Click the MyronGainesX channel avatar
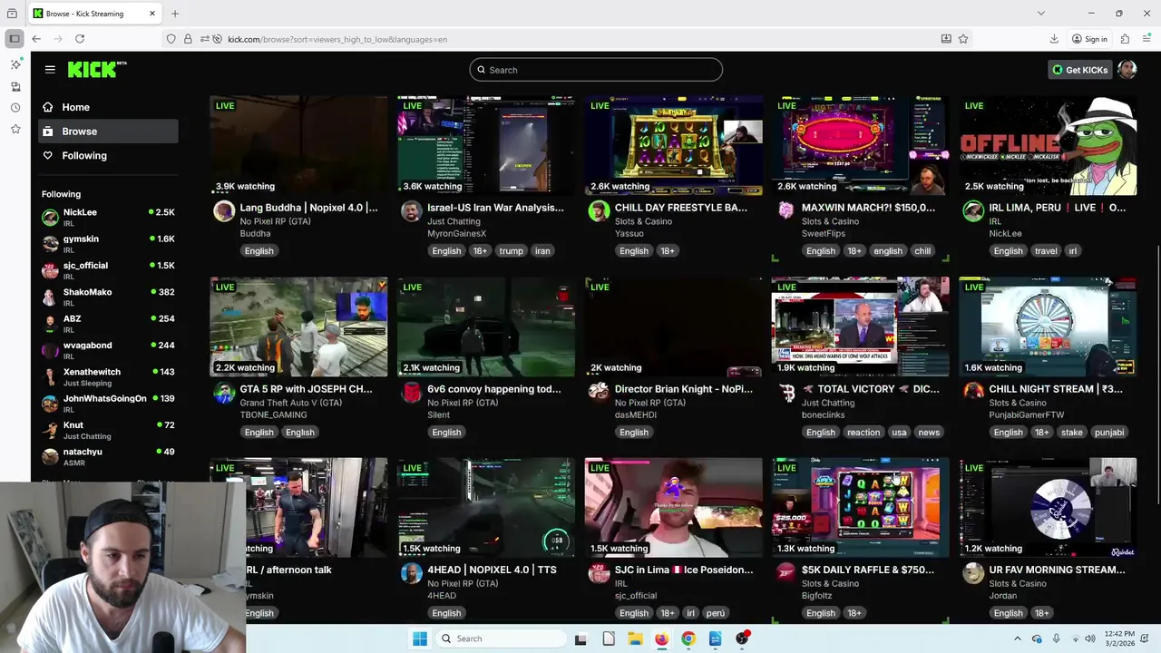The width and height of the screenshot is (1161, 653). (x=411, y=211)
